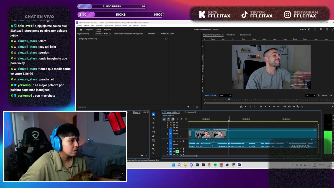Add marker in the Program monitor
This screenshot has height=188, width=334.
[x=246, y=107]
